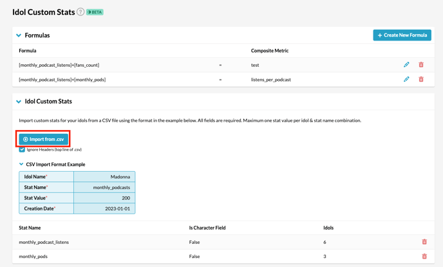Select the monthly_pods stat row

(x=223, y=257)
